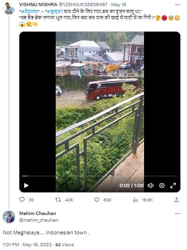Screen dimensions: 187x250
Task: Open the @mahim_chauhan handle link
Action: [39, 220]
